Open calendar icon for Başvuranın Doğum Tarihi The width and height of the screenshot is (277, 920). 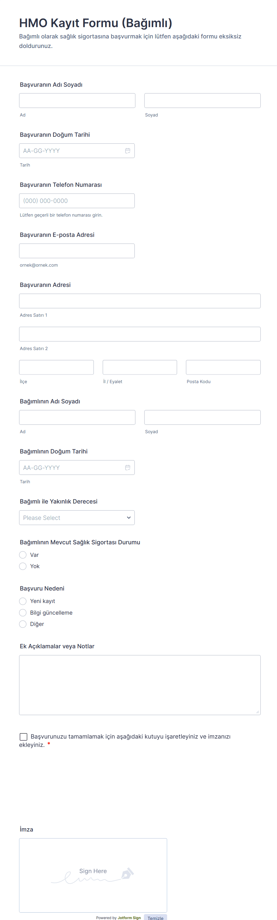click(127, 151)
